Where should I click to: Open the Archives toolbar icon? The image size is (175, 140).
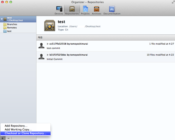pyautogui.click(x=97, y=9)
